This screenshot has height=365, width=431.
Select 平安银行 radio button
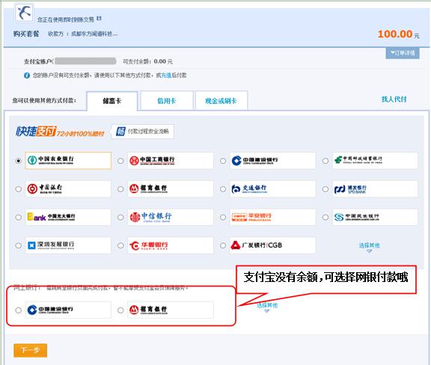click(x=223, y=218)
